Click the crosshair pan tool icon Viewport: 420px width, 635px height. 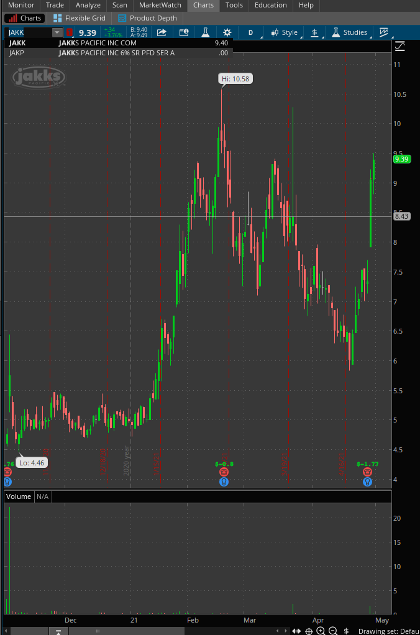(309, 631)
